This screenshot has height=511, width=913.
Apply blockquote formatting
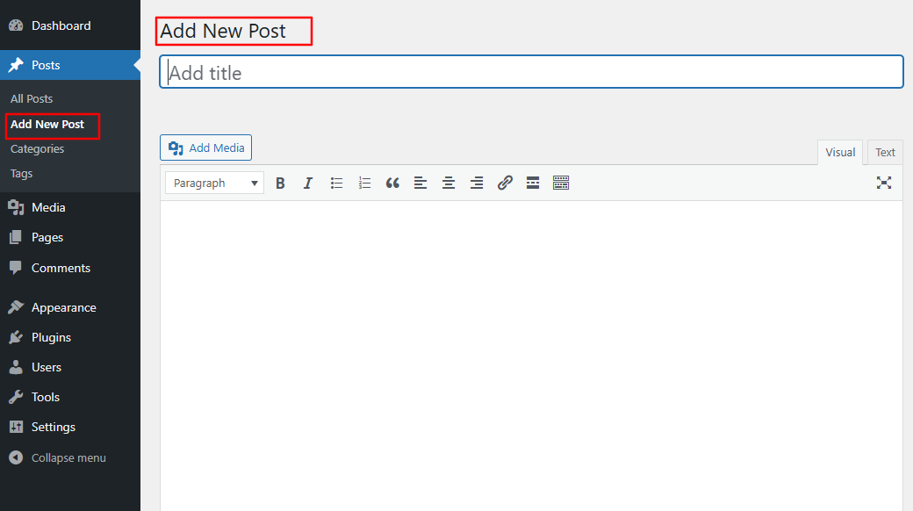point(392,183)
